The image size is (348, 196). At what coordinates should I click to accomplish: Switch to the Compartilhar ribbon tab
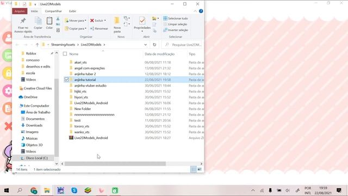tap(53, 11)
